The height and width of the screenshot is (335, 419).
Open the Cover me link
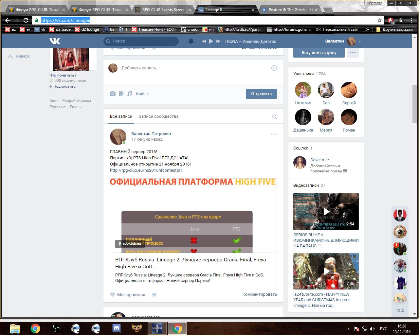(319, 160)
